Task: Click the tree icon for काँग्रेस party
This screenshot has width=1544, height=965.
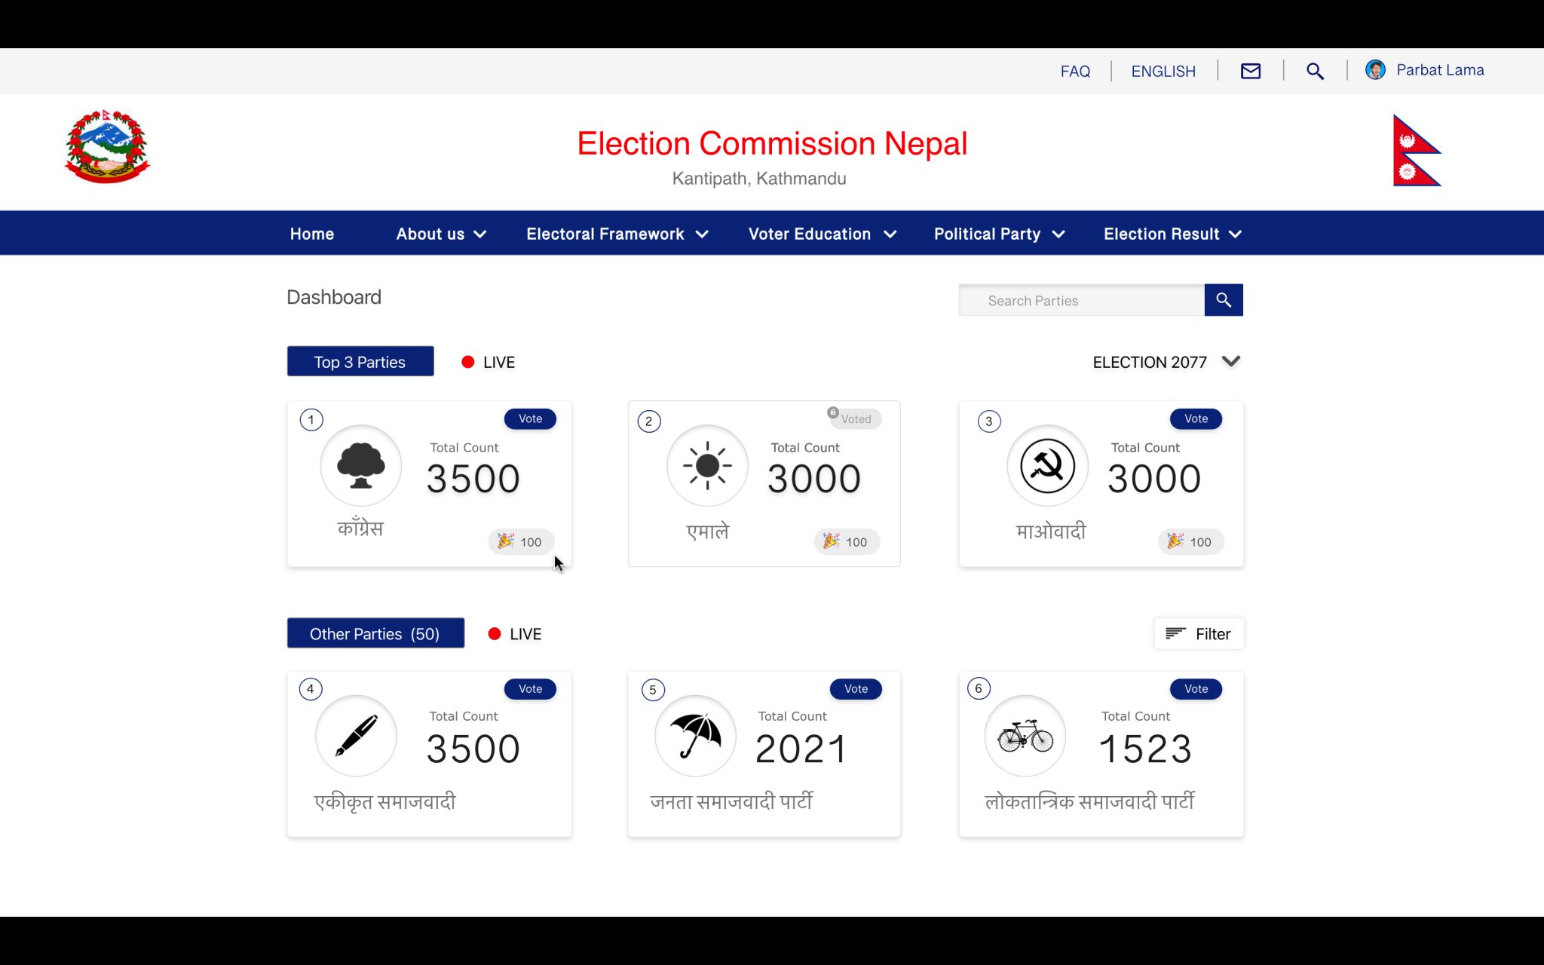Action: (360, 465)
